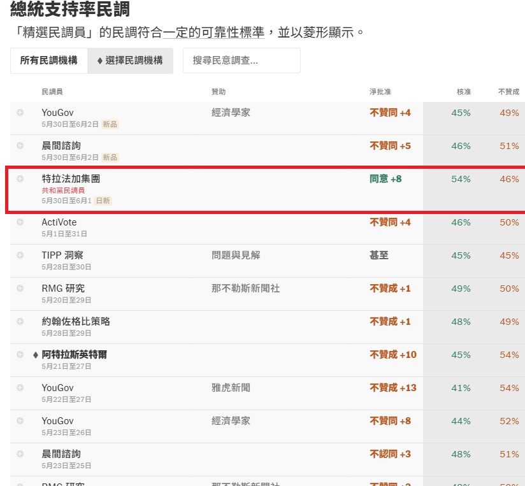This screenshot has width=525, height=486.
Task: Expand the 特拉法加集團 poll row
Action: [20, 178]
